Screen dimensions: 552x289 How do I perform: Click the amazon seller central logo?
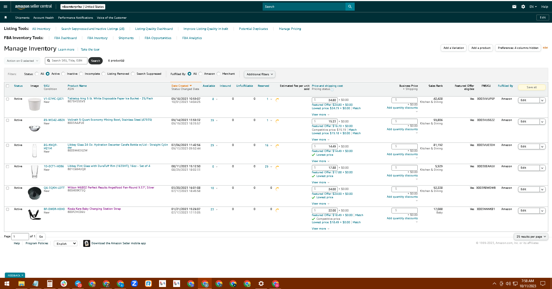click(x=33, y=6)
